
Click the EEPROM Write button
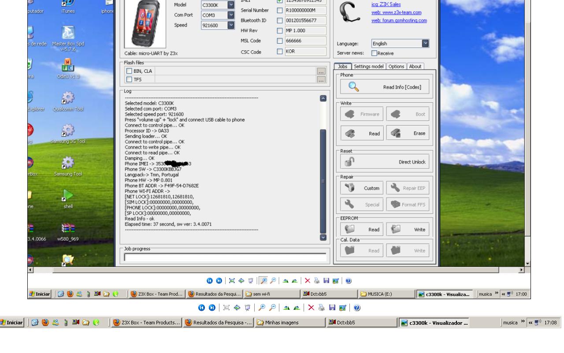[408, 229]
